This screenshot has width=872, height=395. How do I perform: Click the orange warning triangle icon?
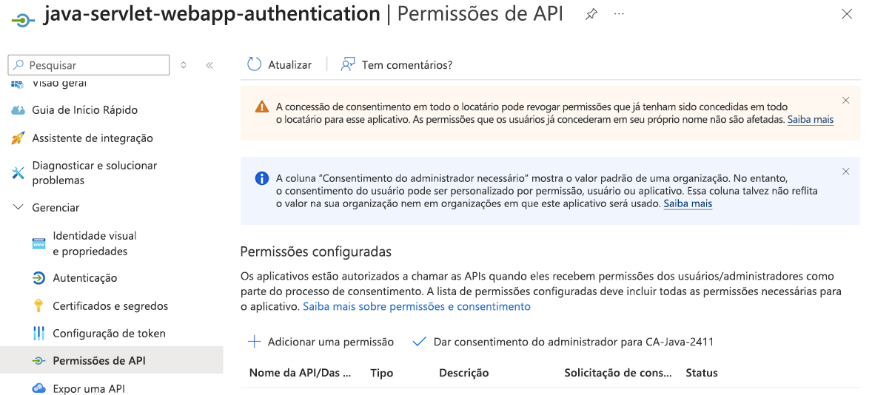pos(261,107)
